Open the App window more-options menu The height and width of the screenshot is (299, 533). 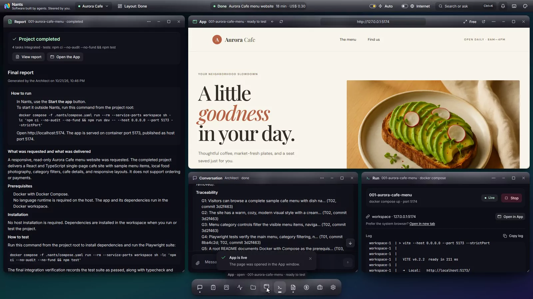pyautogui.click(x=493, y=22)
